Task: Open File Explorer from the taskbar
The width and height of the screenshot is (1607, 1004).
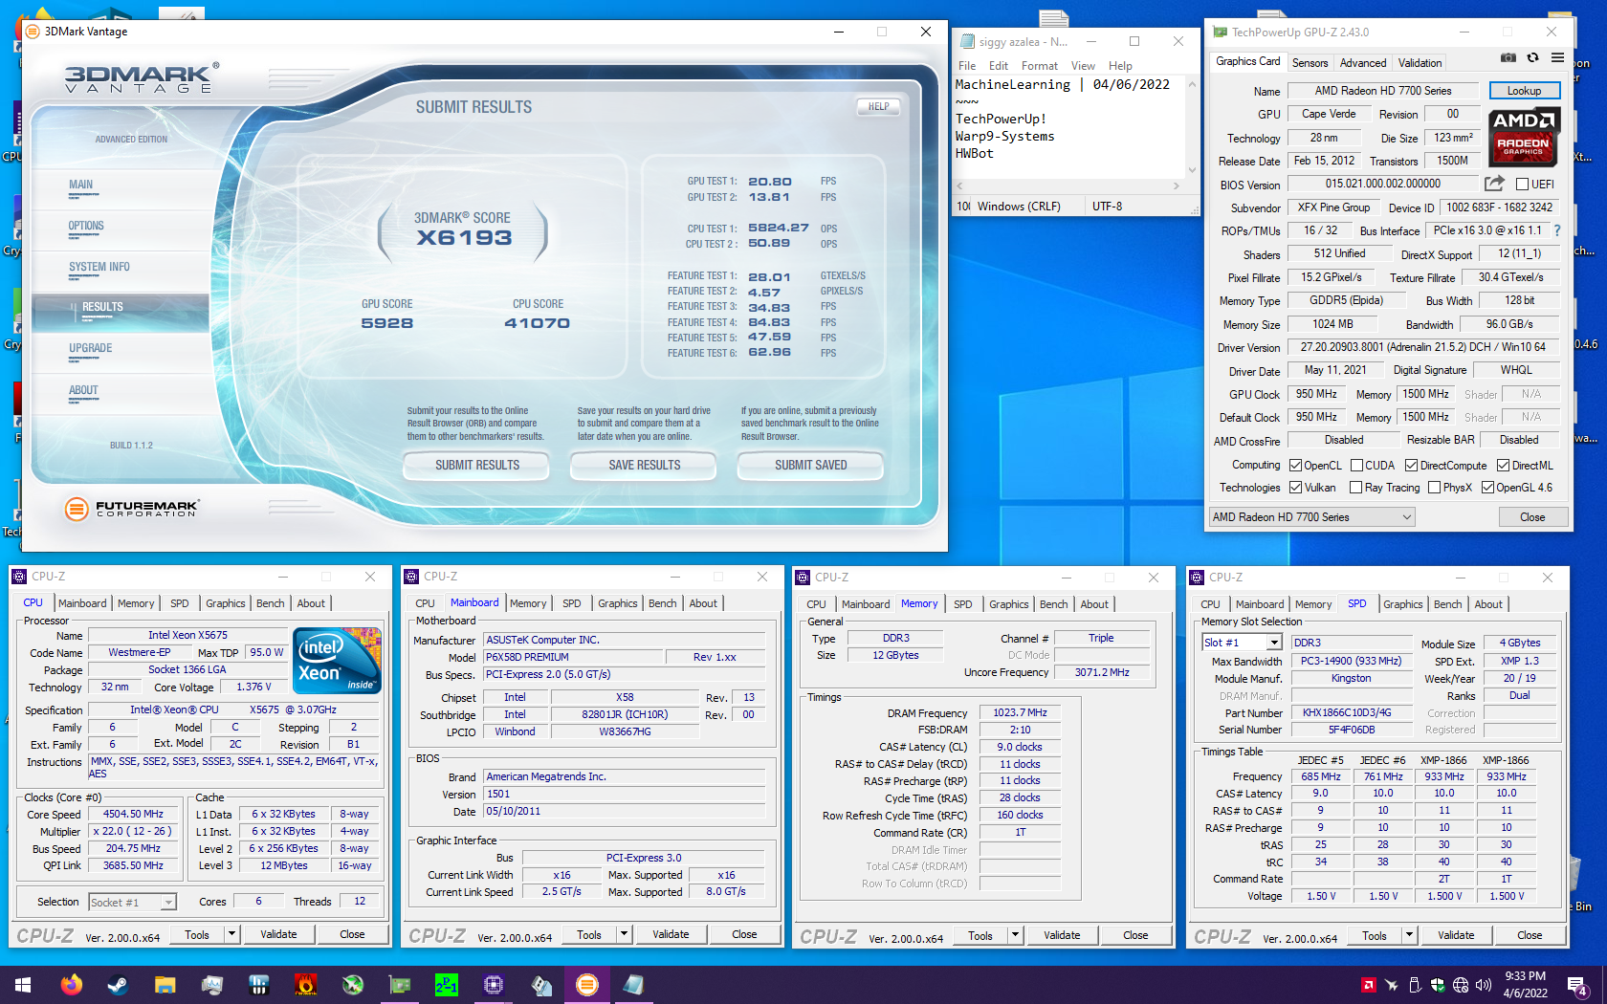Action: pos(165,984)
